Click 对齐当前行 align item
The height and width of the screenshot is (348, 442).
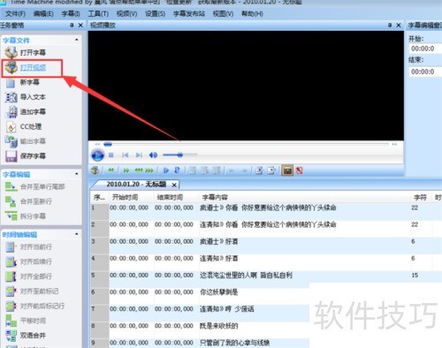point(36,246)
